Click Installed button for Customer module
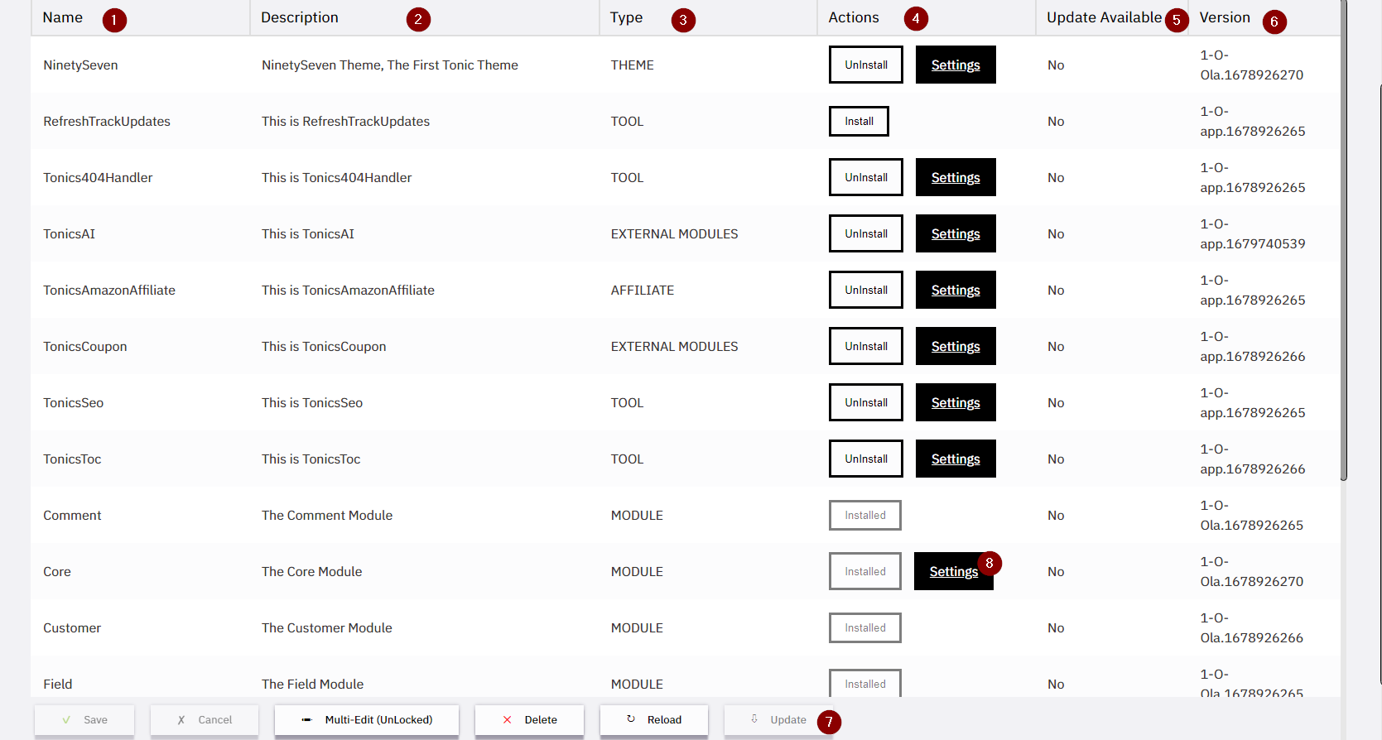The height and width of the screenshot is (740, 1382). tap(865, 627)
